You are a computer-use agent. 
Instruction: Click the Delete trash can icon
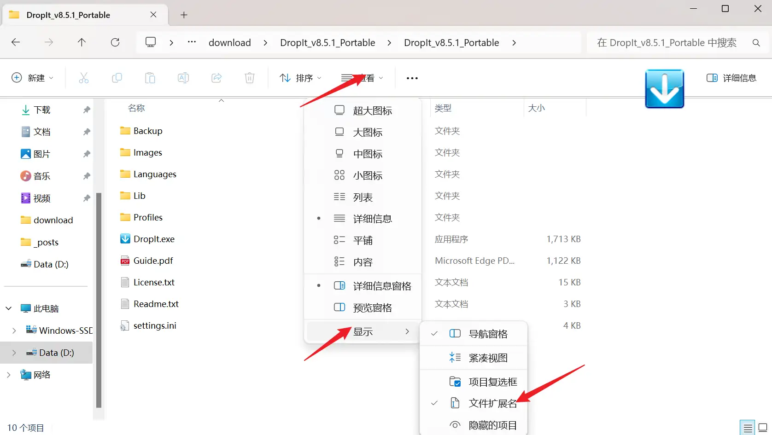click(x=249, y=78)
